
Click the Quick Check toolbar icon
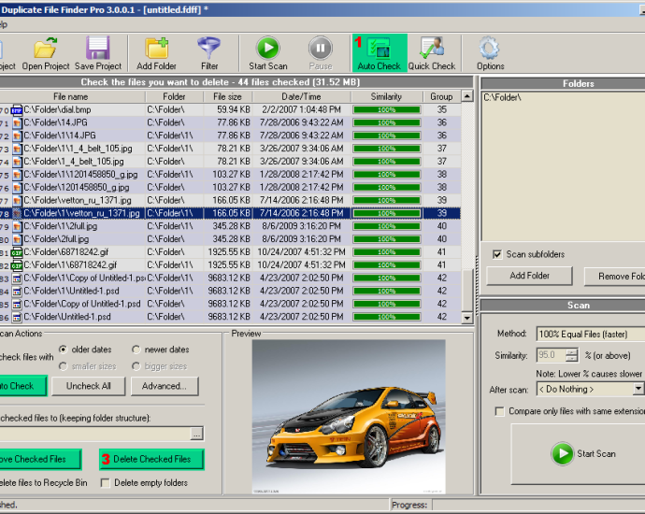point(432,48)
